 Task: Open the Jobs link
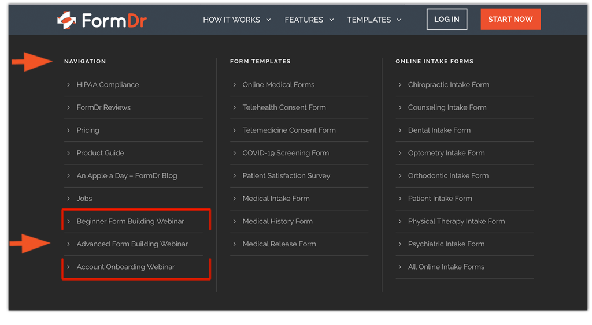pos(84,199)
